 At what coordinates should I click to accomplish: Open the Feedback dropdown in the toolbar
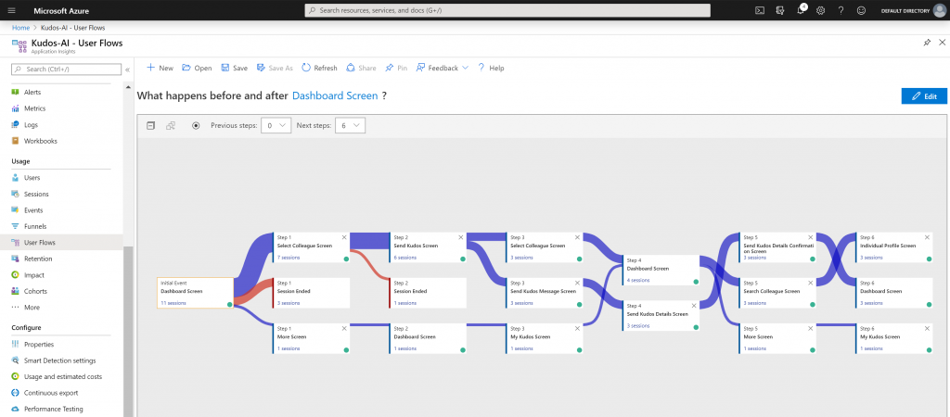[443, 68]
